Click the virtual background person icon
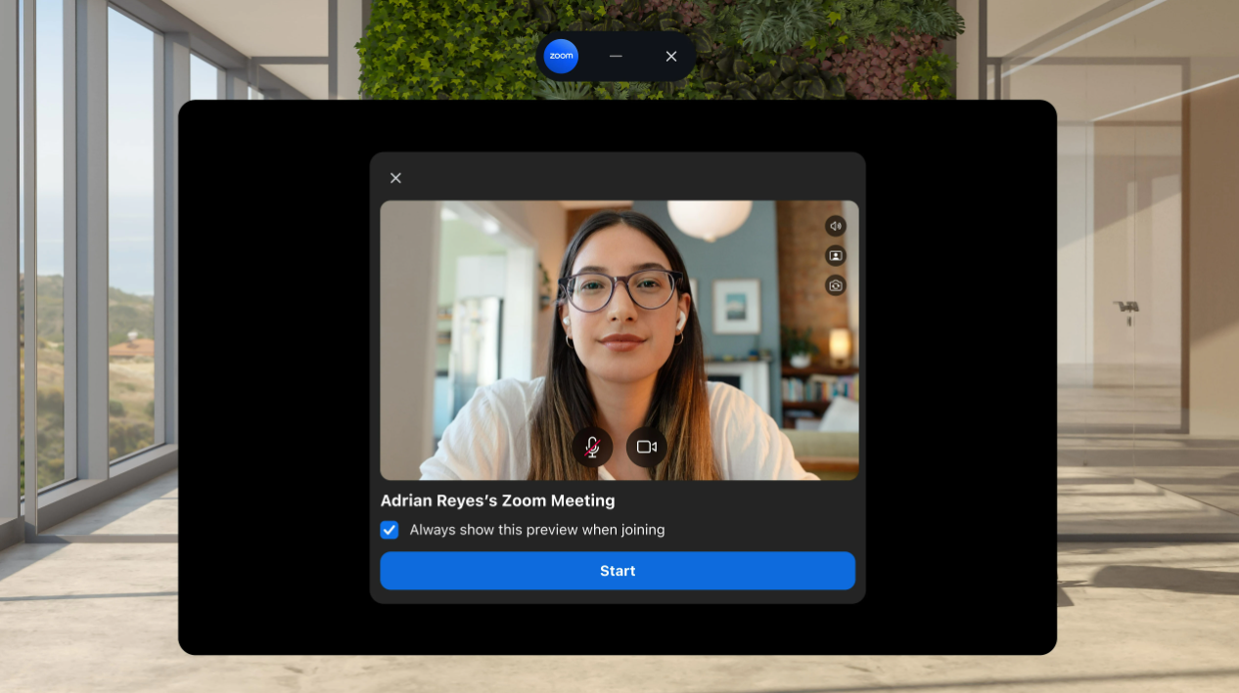The width and height of the screenshot is (1239, 693). 836,255
